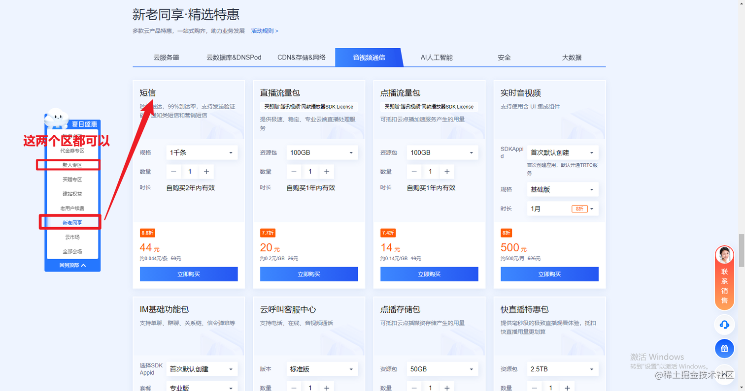
Task: Open the customer service headset icon
Action: pos(724,325)
